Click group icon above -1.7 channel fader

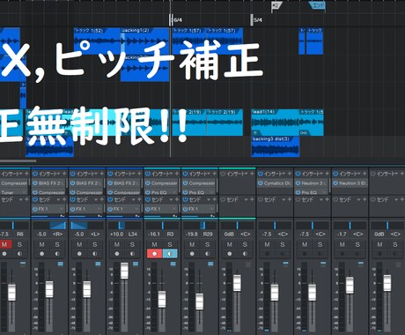pyautogui.click(x=361, y=264)
